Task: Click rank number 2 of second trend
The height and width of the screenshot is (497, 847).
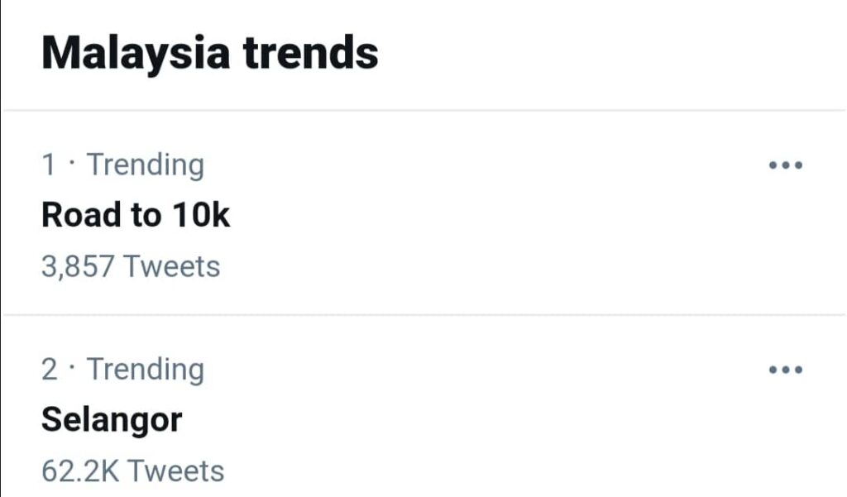Action: click(50, 370)
